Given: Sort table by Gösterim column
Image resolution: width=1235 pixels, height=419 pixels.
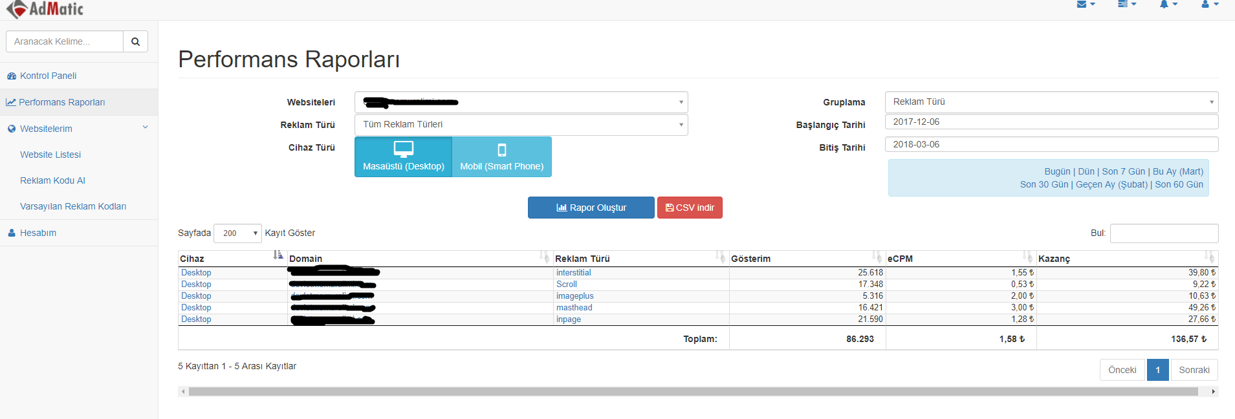Looking at the screenshot, I should tap(807, 259).
